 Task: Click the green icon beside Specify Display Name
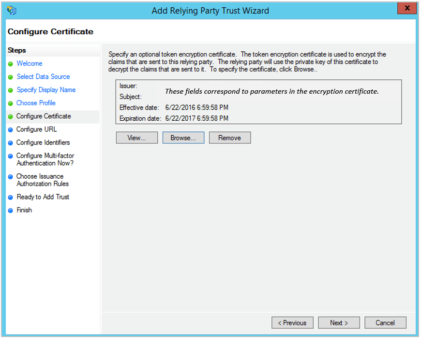click(x=12, y=90)
